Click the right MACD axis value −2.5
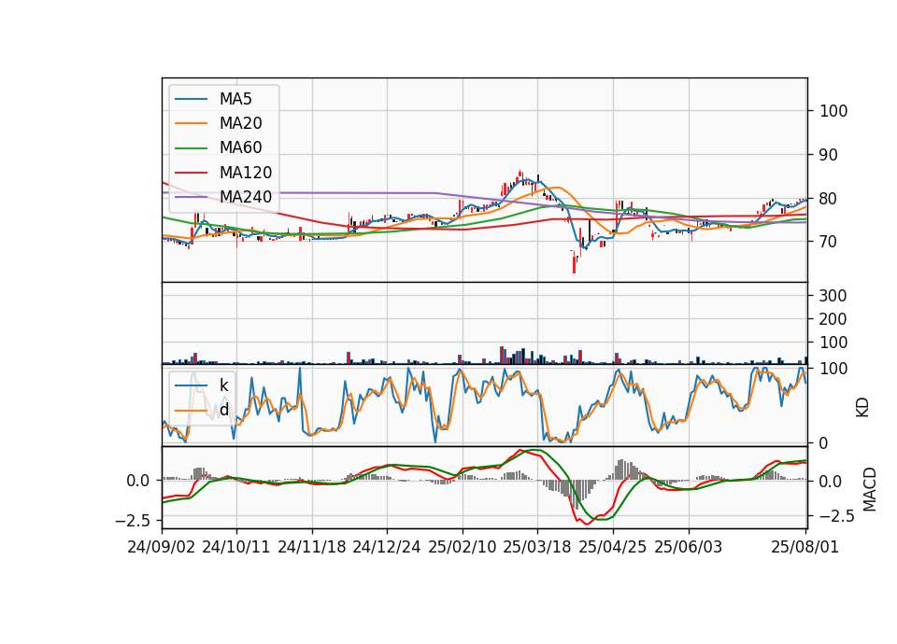 [837, 516]
